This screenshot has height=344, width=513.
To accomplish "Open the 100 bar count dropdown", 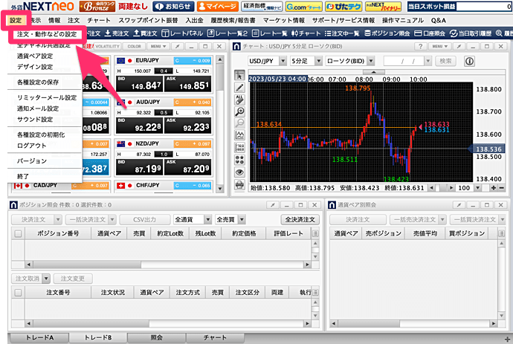I will (x=477, y=188).
